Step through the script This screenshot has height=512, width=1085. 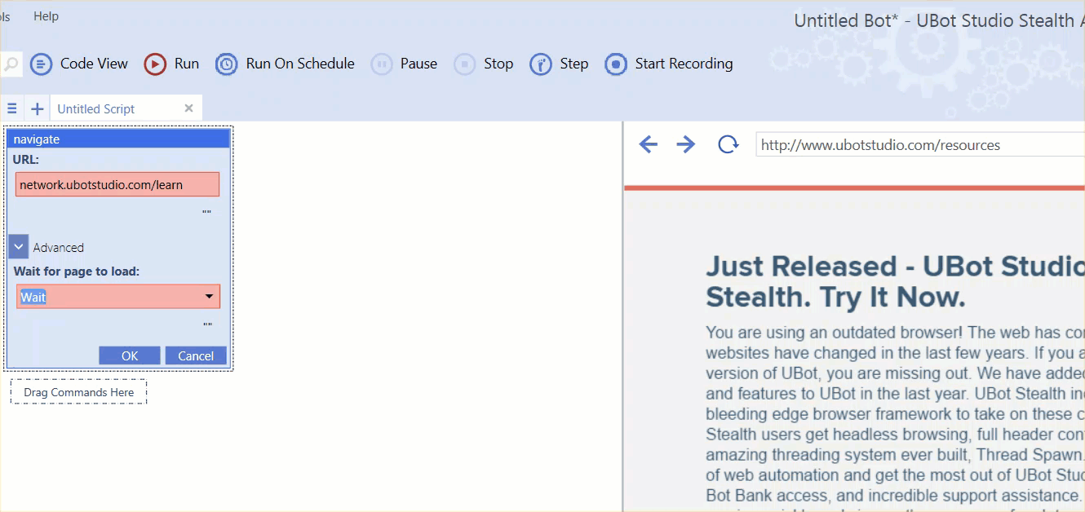(559, 64)
